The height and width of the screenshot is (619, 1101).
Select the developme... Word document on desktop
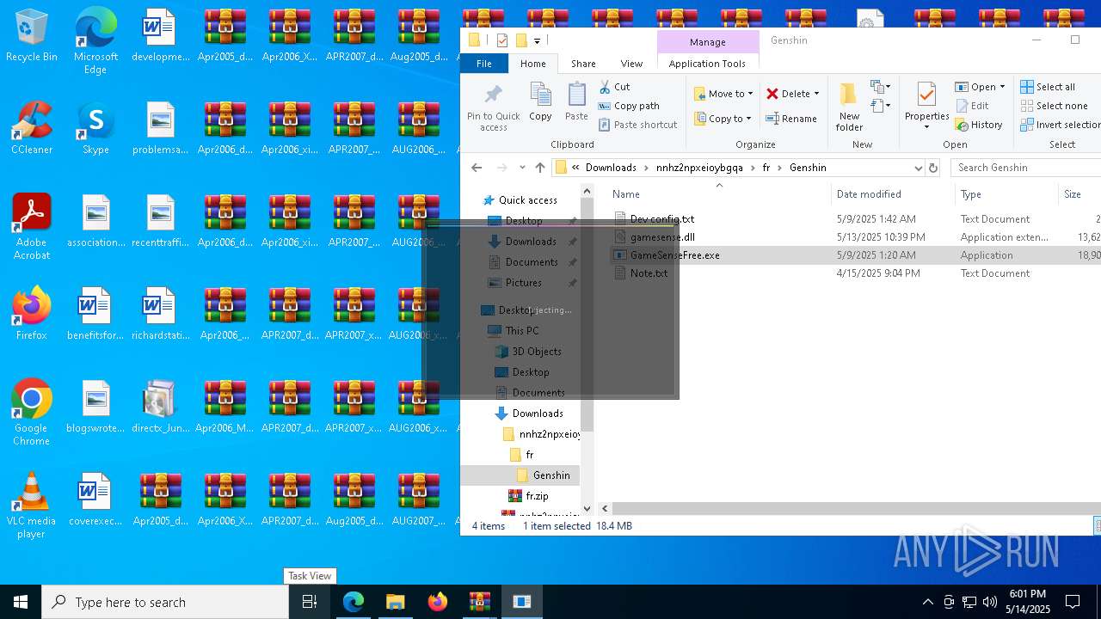tap(160, 35)
